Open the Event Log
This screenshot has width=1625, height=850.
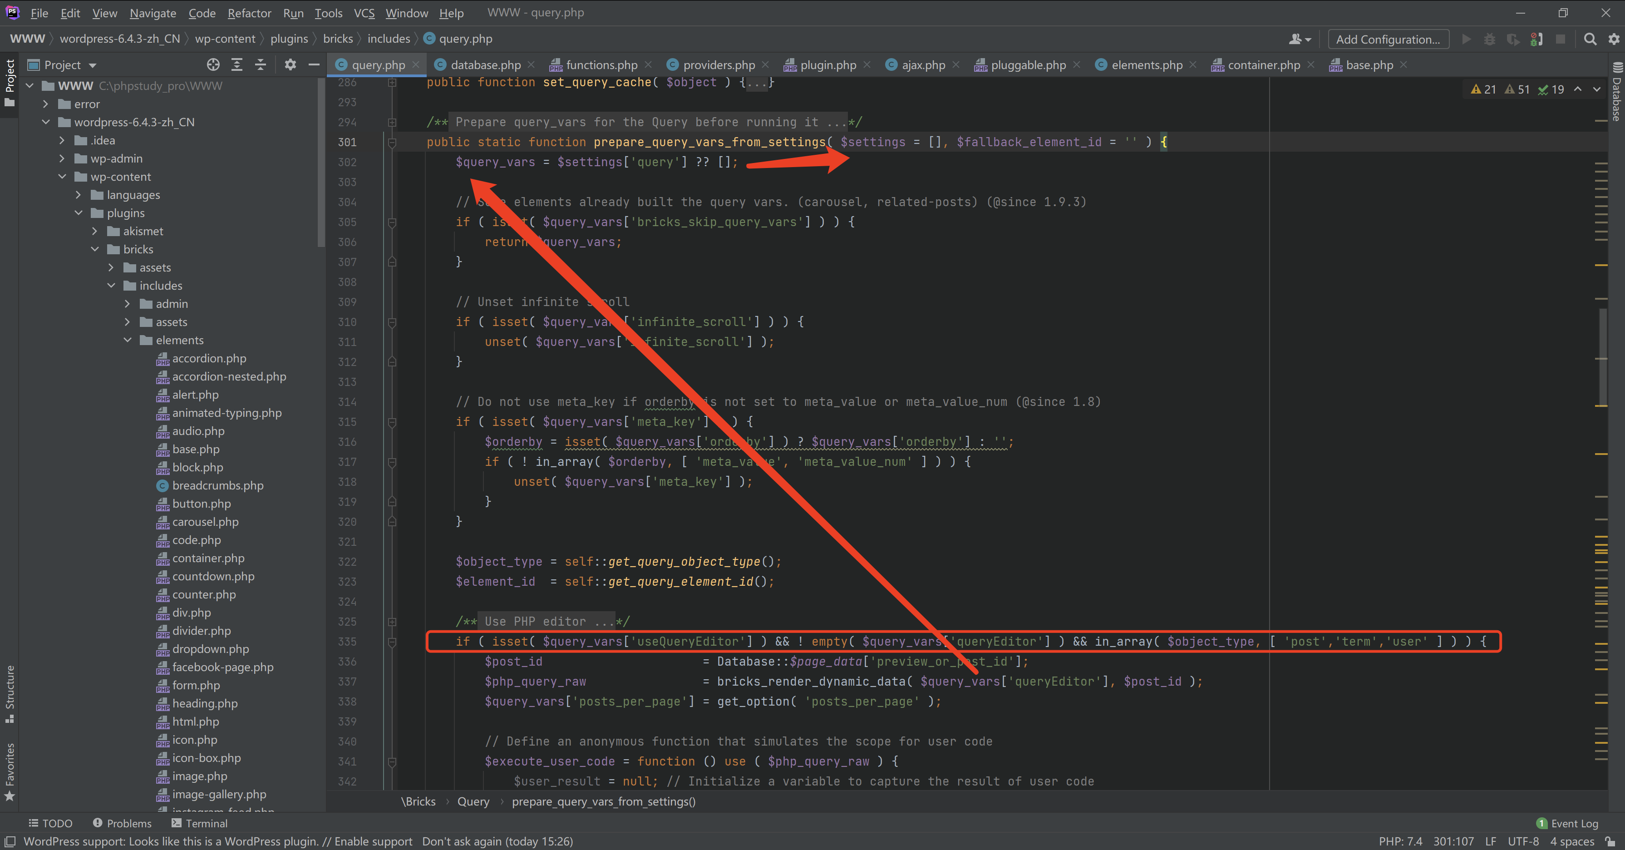click(x=1568, y=823)
